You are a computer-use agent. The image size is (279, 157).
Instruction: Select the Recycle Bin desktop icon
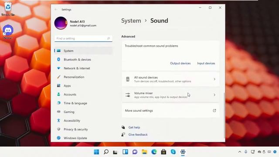point(8,9)
